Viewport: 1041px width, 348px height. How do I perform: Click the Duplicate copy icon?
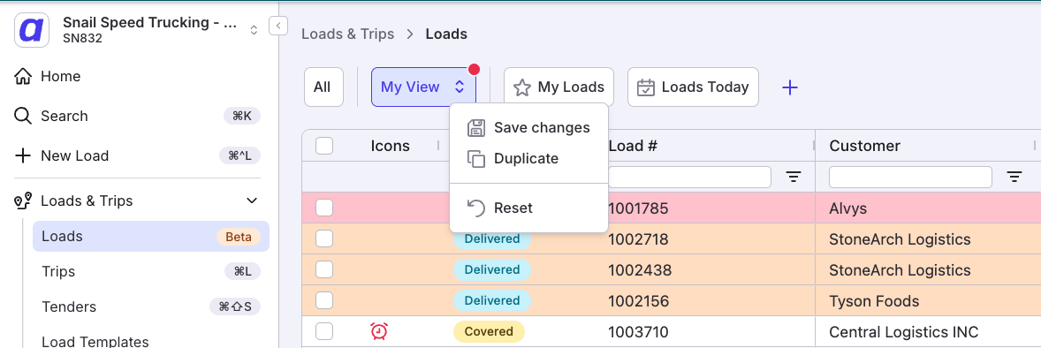point(476,159)
